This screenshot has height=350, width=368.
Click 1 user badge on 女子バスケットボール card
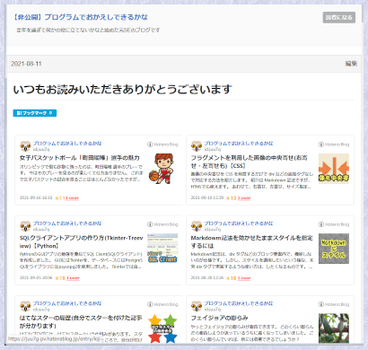[73, 198]
